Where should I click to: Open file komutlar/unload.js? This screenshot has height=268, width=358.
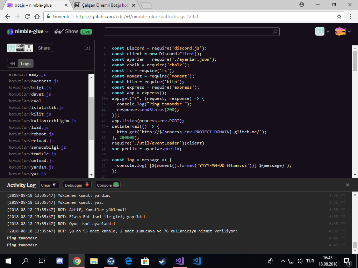(x=31, y=160)
